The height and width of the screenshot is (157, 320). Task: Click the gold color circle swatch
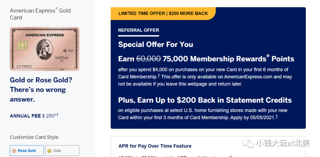click(49, 151)
